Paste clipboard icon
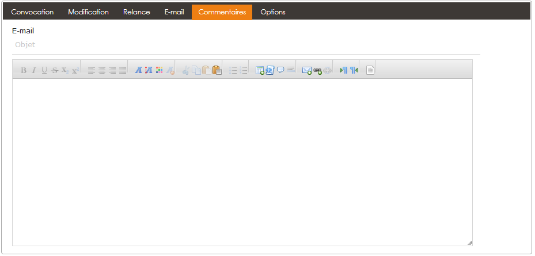535x256 pixels. [x=206, y=70]
